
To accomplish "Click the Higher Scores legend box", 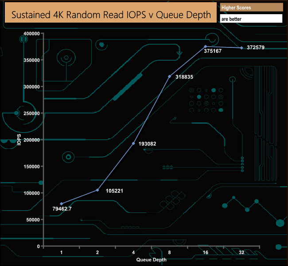I will [x=251, y=8].
